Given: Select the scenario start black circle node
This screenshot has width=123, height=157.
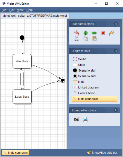Looking at the screenshot, I should [22, 38].
